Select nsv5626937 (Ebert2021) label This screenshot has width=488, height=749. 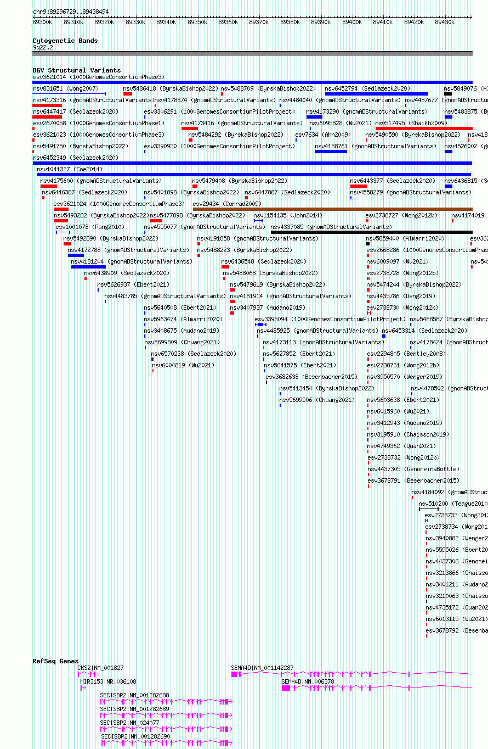133,284
